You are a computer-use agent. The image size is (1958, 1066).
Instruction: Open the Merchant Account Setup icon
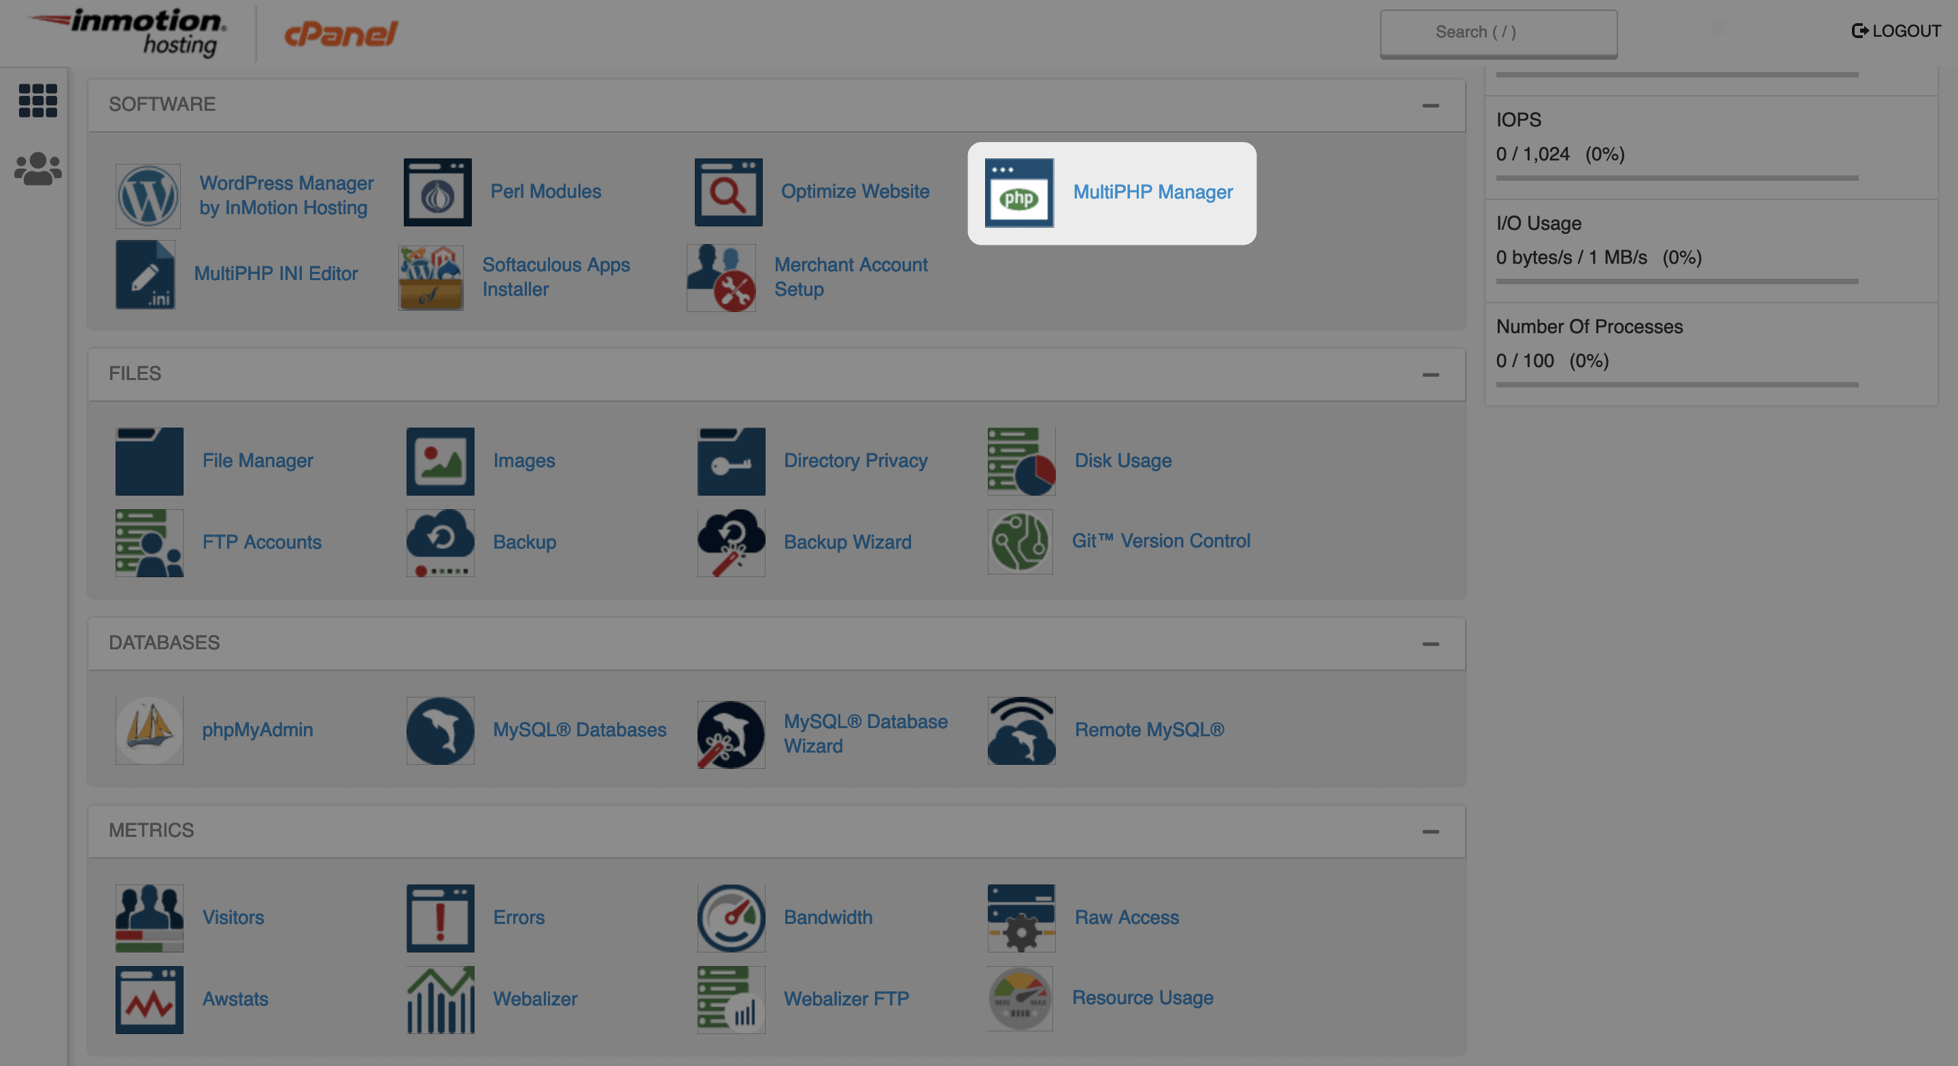pos(721,277)
